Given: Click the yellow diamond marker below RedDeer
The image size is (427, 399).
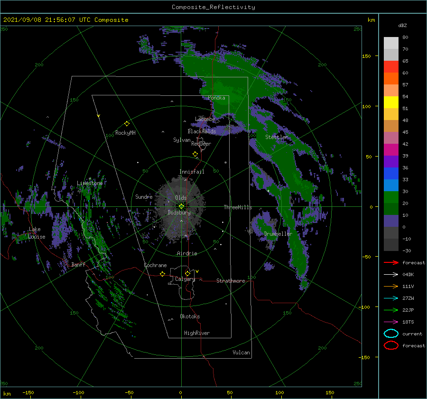Looking at the screenshot, I should pos(195,154).
